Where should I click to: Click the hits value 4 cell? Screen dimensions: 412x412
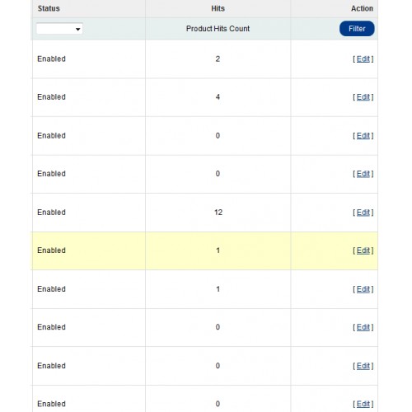pos(218,97)
